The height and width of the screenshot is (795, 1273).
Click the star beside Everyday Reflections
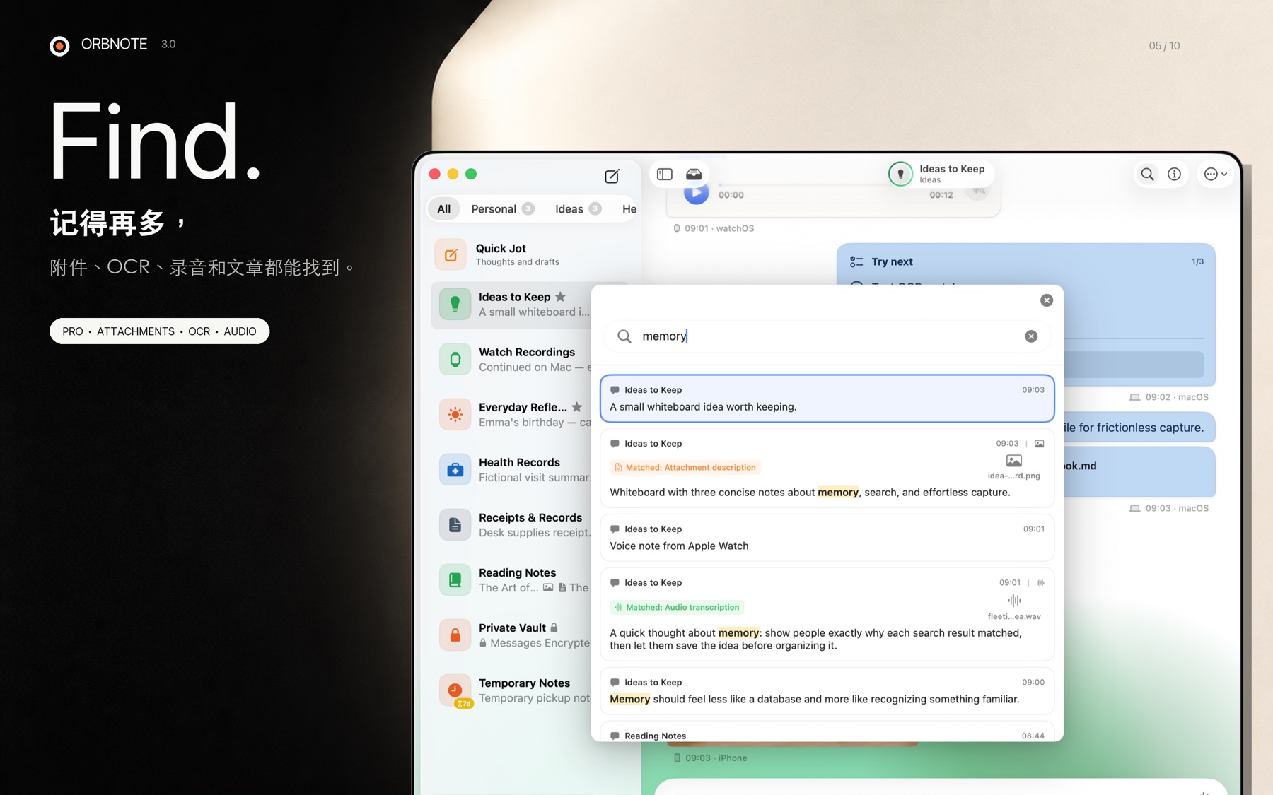click(x=577, y=407)
